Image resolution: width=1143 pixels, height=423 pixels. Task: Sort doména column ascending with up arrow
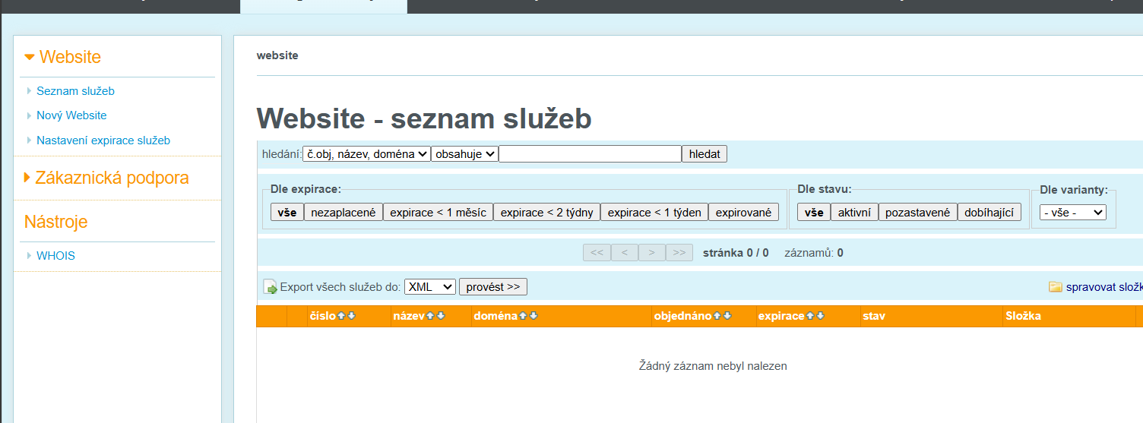523,316
